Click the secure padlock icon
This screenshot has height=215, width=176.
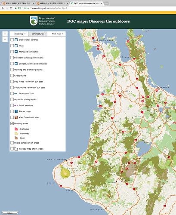tap(16, 8)
